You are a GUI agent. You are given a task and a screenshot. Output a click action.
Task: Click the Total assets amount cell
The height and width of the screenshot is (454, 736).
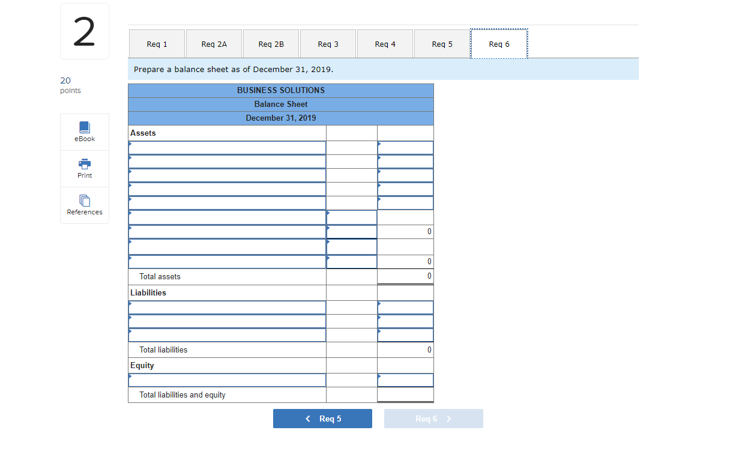[x=405, y=276]
